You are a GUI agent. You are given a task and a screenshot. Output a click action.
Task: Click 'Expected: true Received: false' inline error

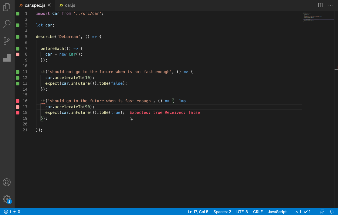(x=165, y=112)
